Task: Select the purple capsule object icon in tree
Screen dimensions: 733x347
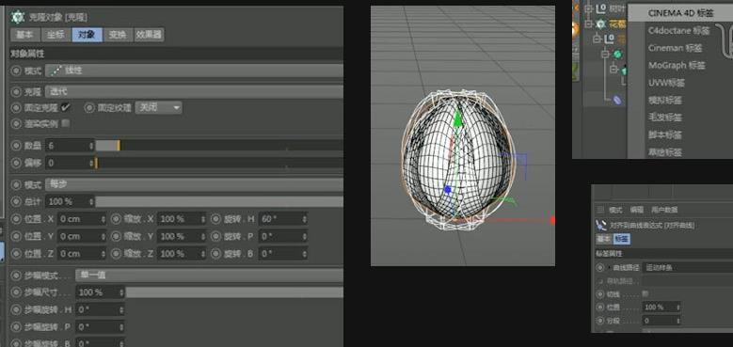Action: (617, 100)
